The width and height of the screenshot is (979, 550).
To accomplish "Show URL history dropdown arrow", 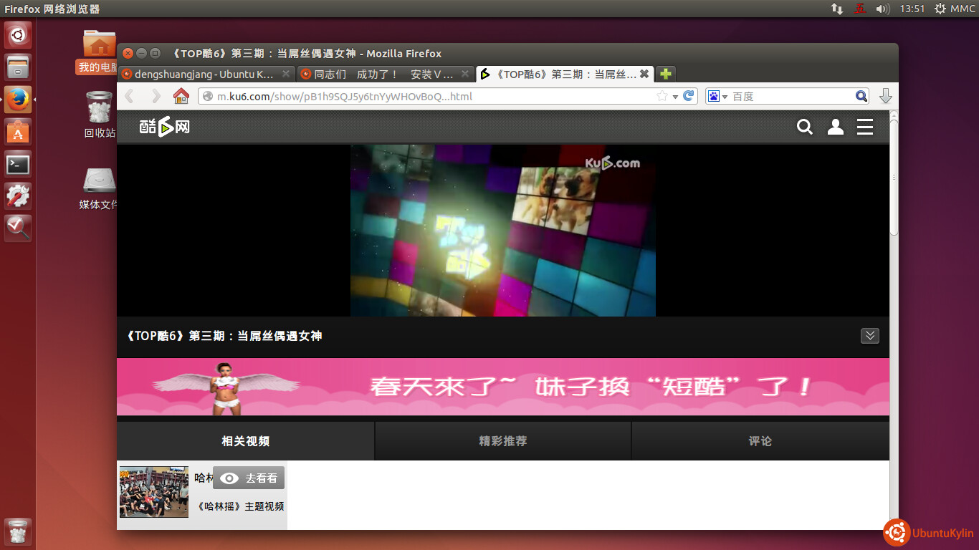I will point(675,97).
